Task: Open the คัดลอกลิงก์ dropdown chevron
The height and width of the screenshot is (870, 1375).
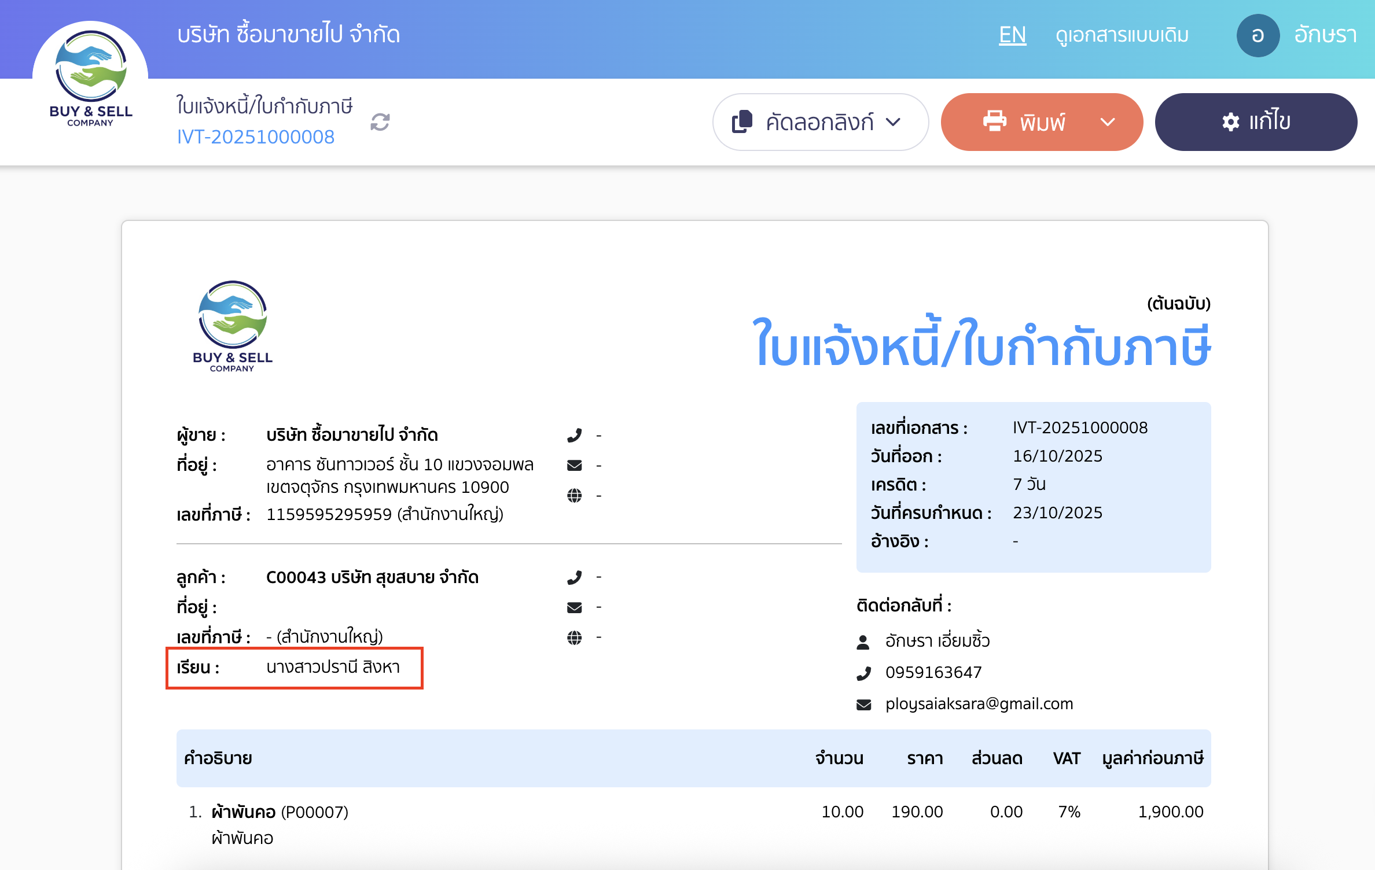Action: click(x=892, y=122)
